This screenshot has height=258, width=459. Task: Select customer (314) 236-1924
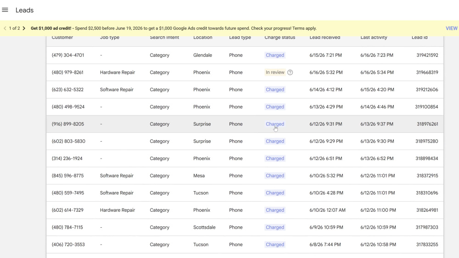point(67,159)
